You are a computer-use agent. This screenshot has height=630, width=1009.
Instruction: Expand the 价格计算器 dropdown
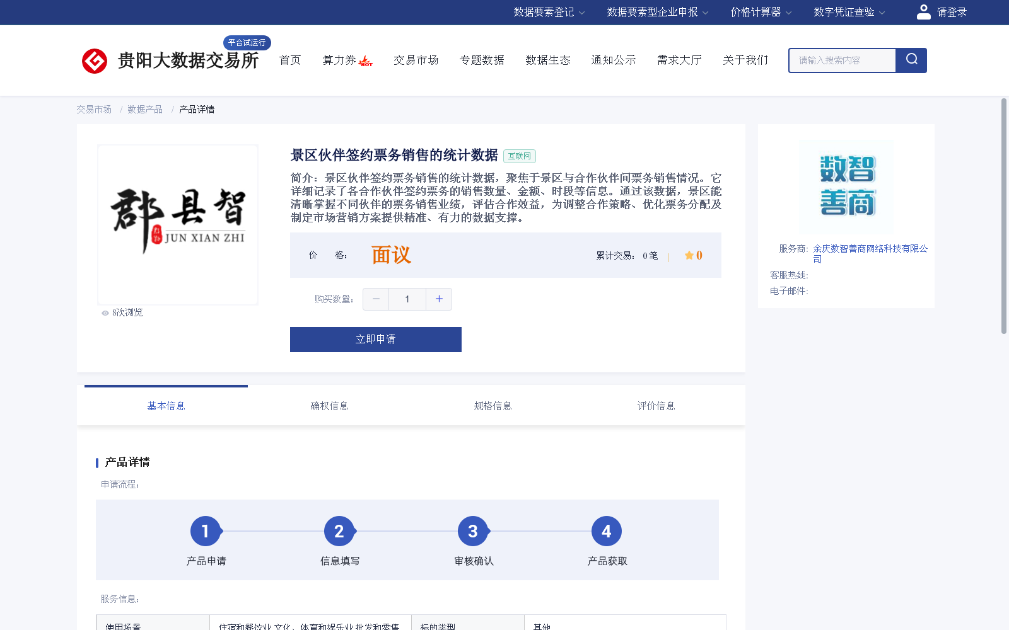(x=761, y=12)
